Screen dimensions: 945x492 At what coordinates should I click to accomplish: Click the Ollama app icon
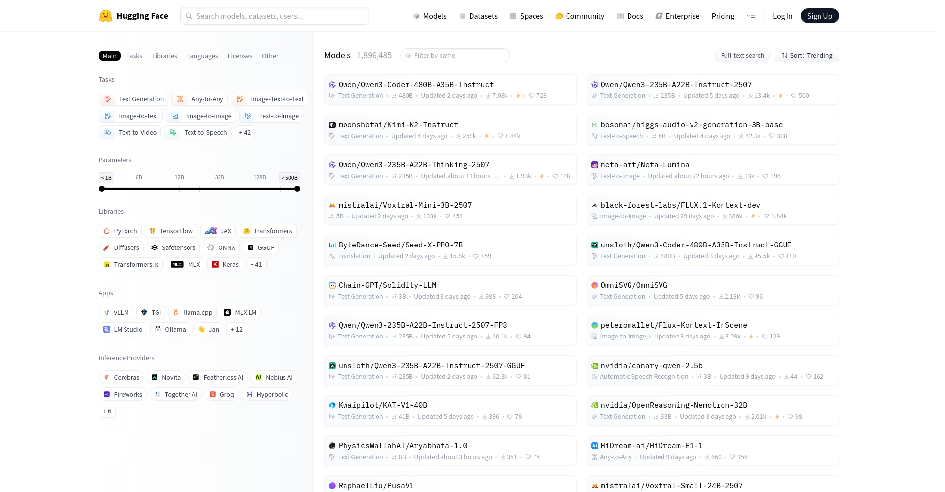(x=158, y=329)
